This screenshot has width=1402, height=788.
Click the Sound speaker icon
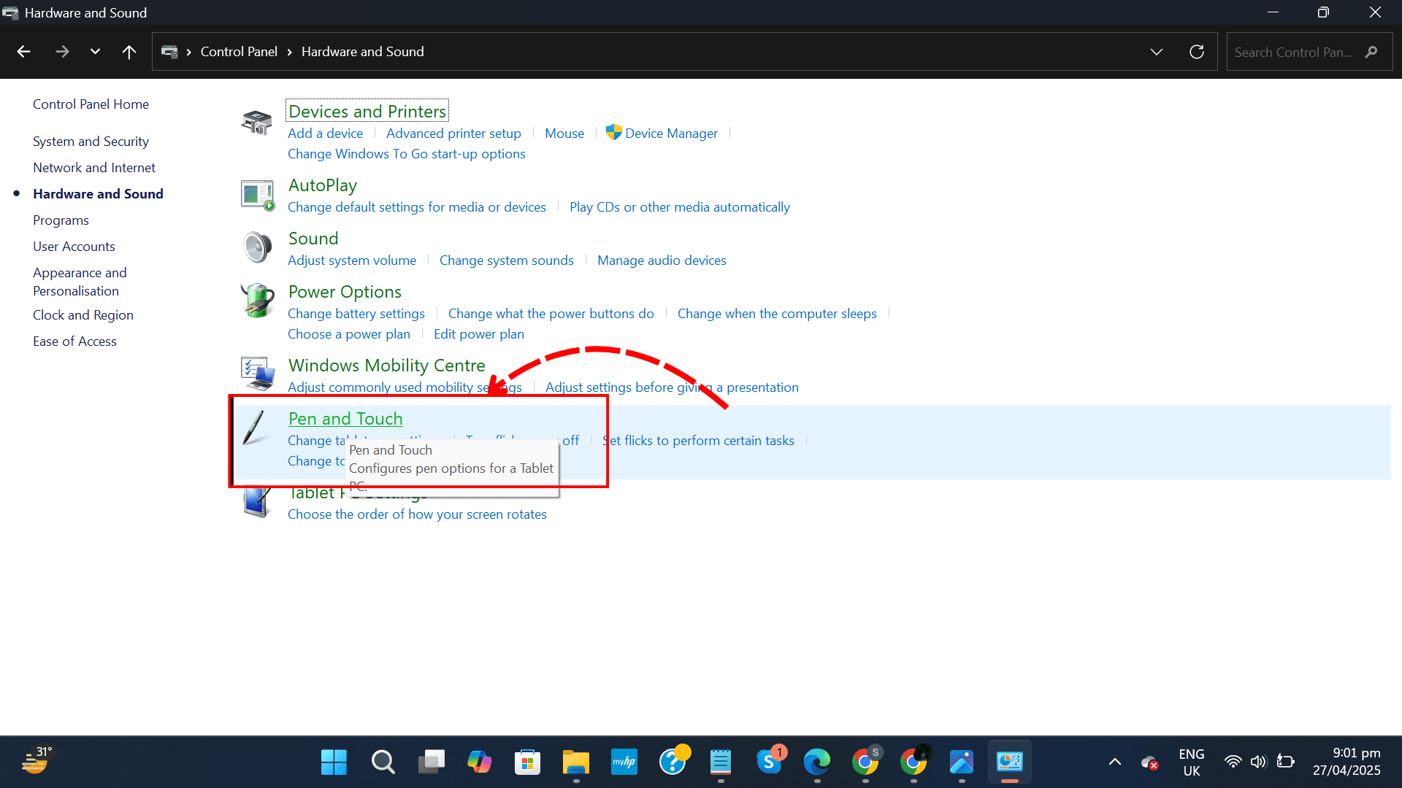(256, 247)
